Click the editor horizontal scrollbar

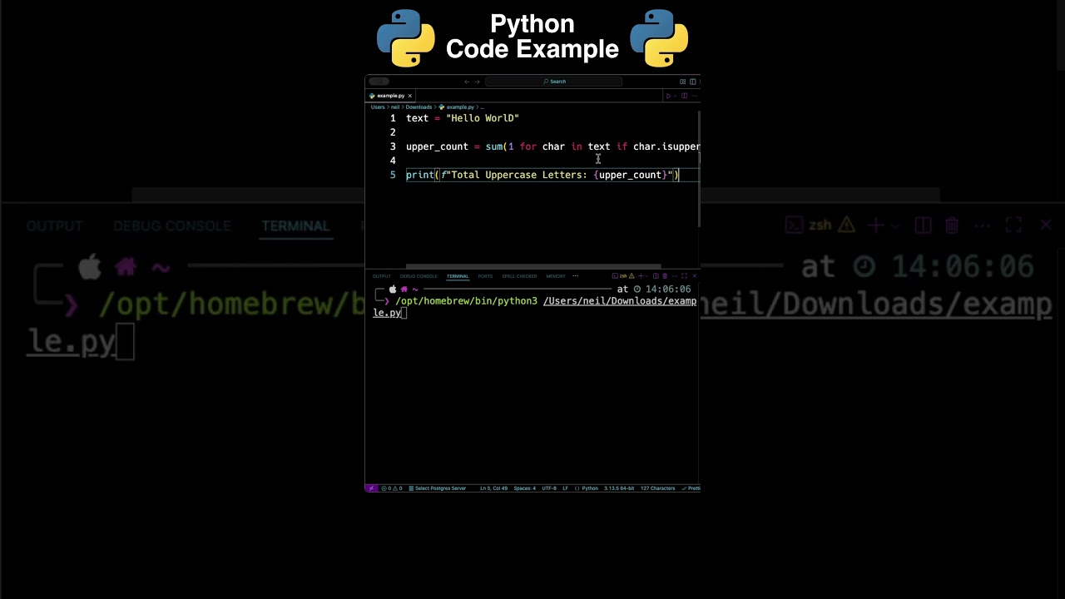(533, 266)
